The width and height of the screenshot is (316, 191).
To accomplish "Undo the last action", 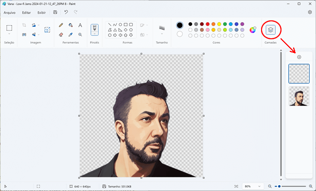I will point(66,12).
